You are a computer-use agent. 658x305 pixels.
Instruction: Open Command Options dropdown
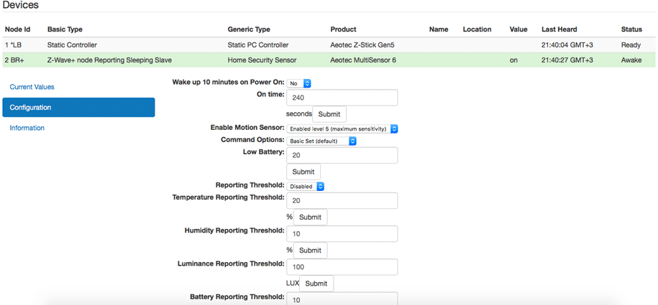click(x=321, y=141)
